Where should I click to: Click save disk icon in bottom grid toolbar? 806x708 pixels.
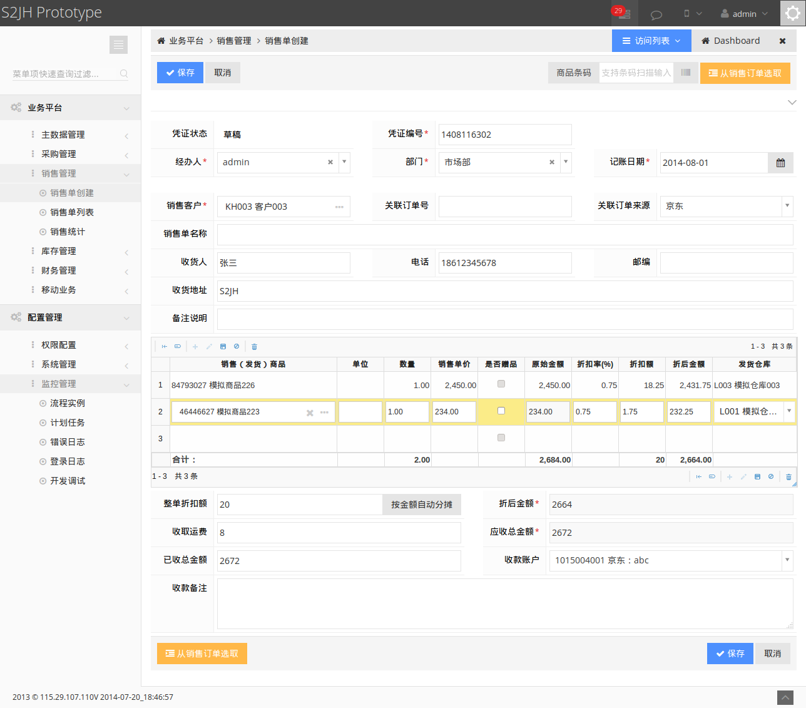coord(757,477)
